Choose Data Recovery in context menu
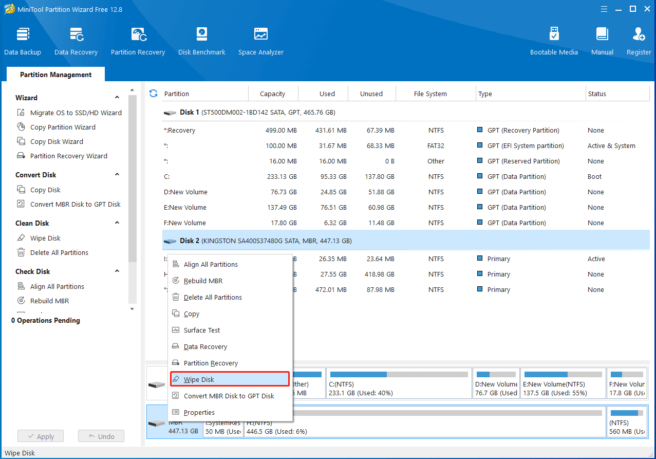 pos(230,346)
